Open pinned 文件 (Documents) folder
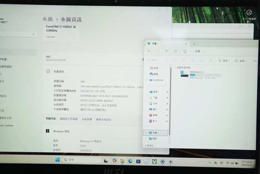Screen dimensions: 260x174 click(153, 103)
